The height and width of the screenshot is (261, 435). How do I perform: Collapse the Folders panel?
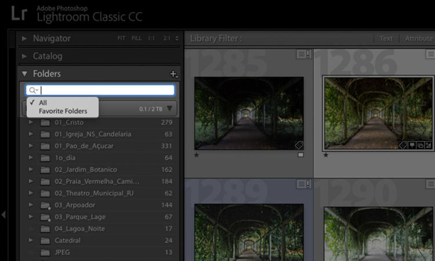pyautogui.click(x=24, y=74)
